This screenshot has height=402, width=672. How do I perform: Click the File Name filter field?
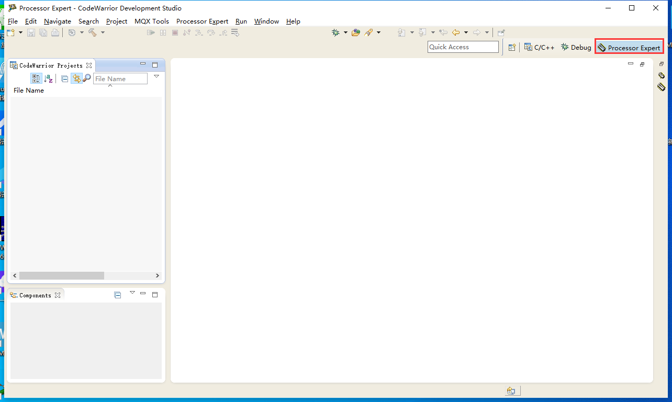pos(120,79)
